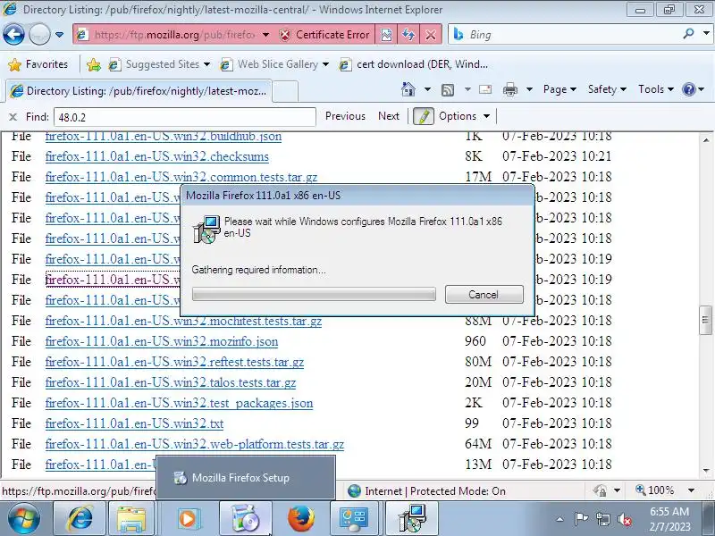715x536 pixels.
Task: Click the RSS feeds icon
Action: [448, 90]
